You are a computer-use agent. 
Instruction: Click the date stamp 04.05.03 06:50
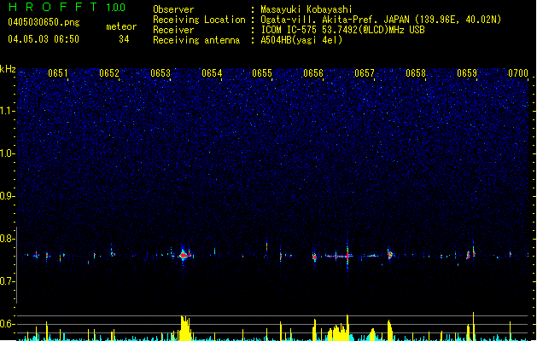[44, 39]
